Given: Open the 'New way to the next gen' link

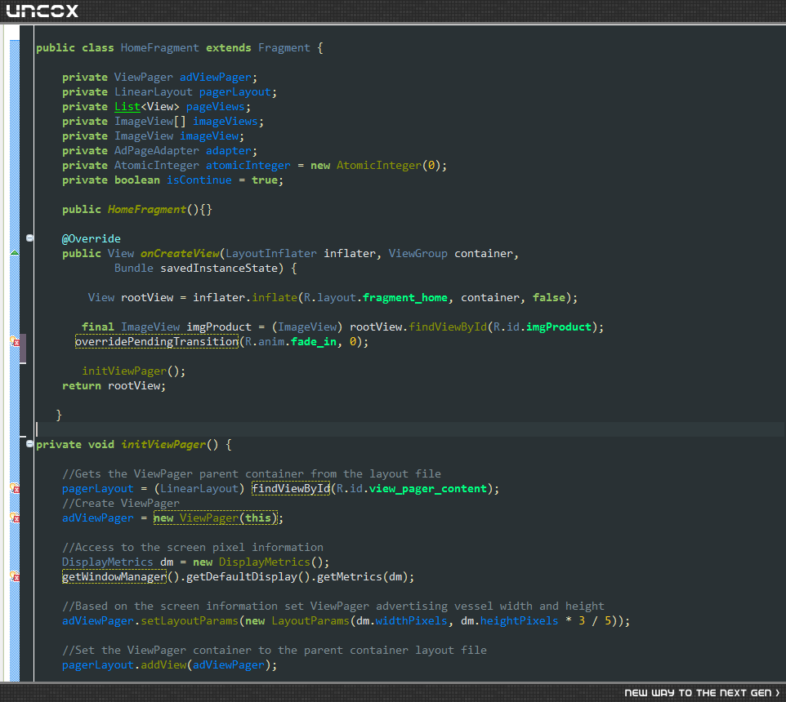Looking at the screenshot, I should click(x=702, y=692).
